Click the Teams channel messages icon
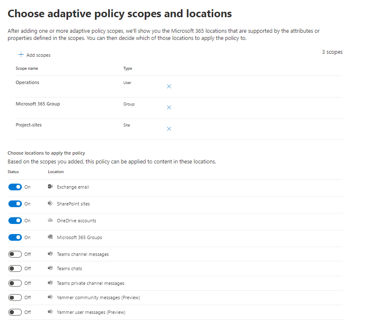Viewport: 365px width, 329px height. point(50,254)
